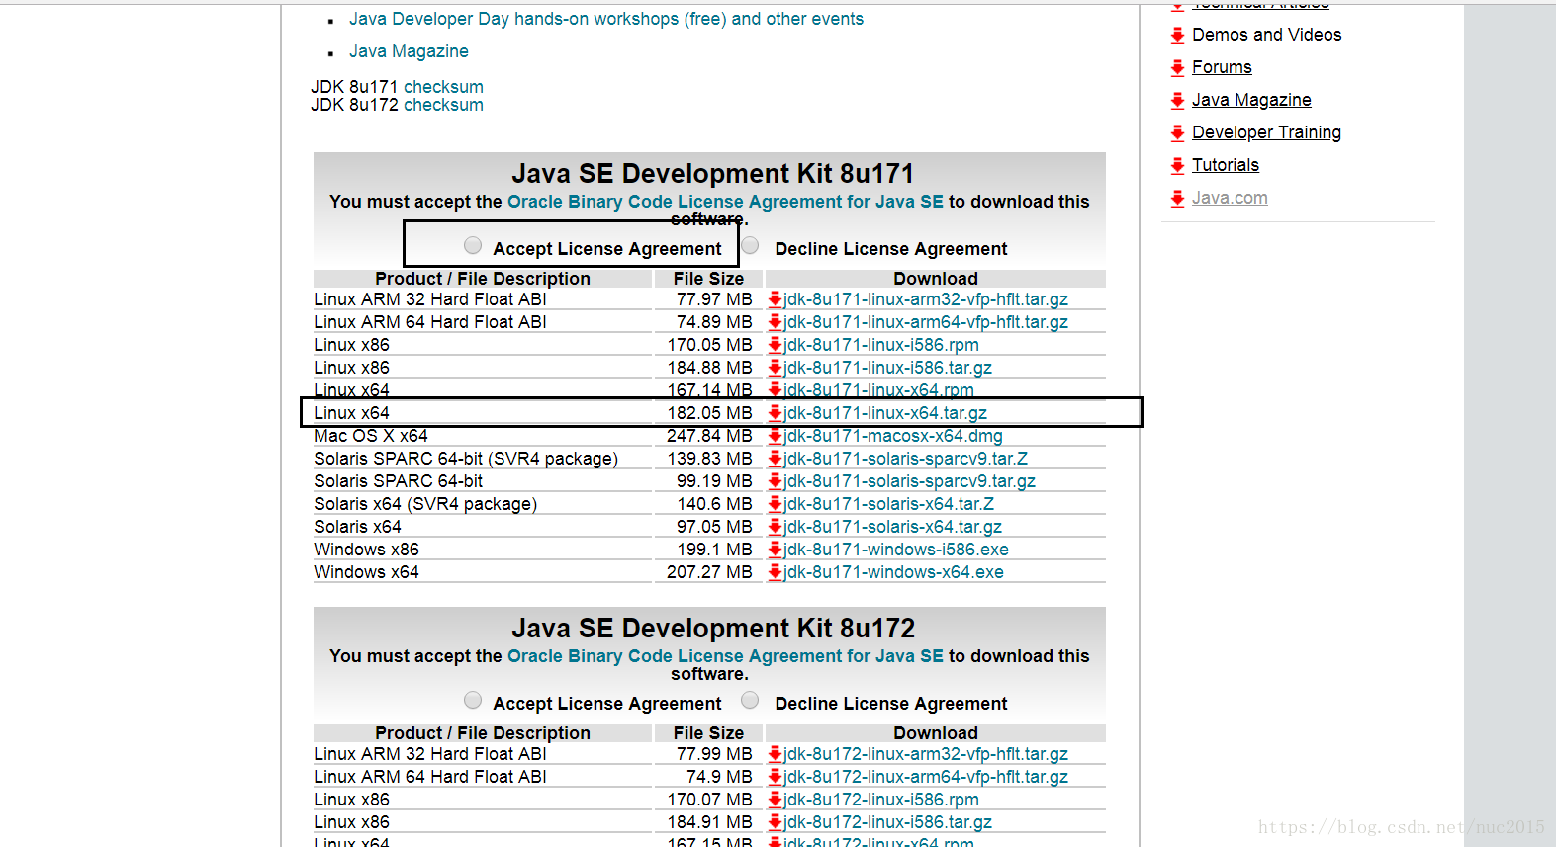Open 8u172 Oracle Binary Code License Agreement link

725,656
